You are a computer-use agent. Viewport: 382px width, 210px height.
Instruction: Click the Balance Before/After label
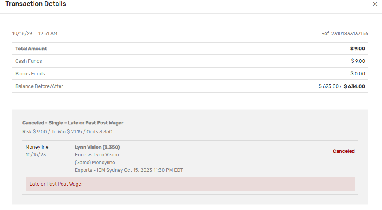click(39, 86)
